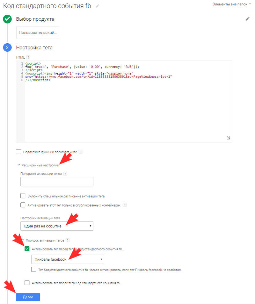
Task: Click the Настройка тега heading
Action: [34, 47]
